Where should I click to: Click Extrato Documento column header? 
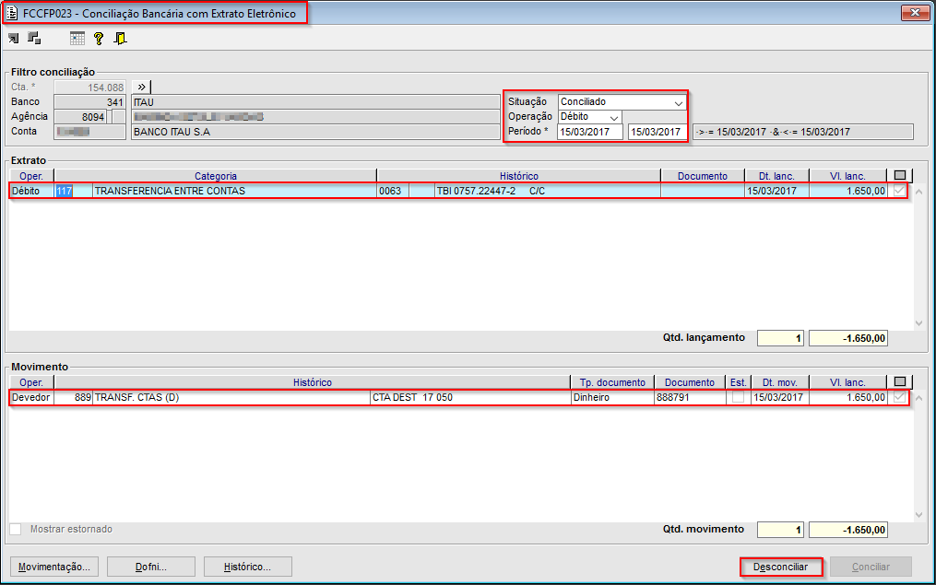(703, 176)
